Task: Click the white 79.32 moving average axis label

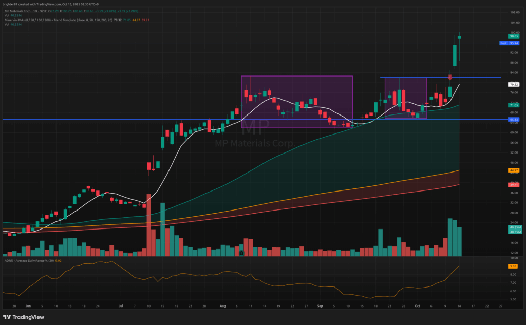Action: click(513, 84)
